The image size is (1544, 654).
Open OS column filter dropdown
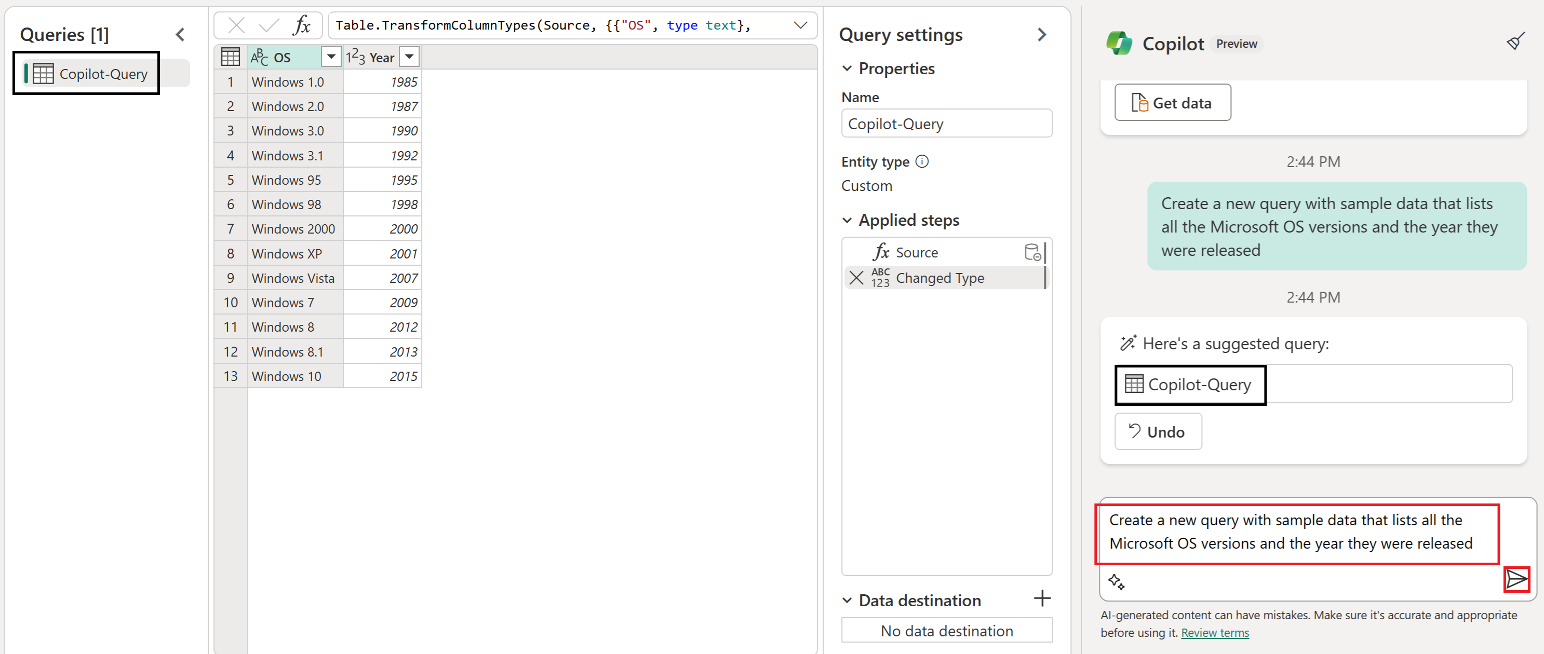click(331, 57)
